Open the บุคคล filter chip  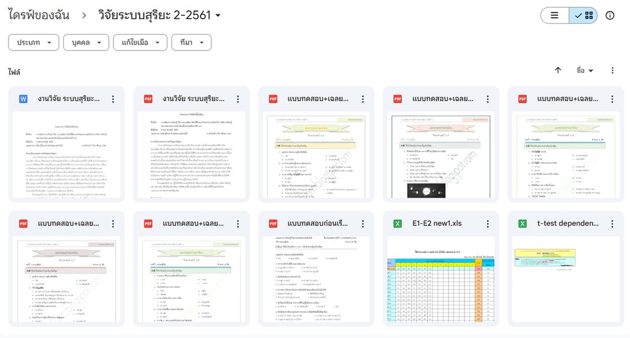(x=86, y=43)
